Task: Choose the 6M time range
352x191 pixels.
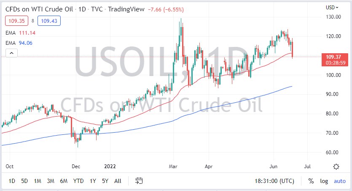Action: coord(64,181)
